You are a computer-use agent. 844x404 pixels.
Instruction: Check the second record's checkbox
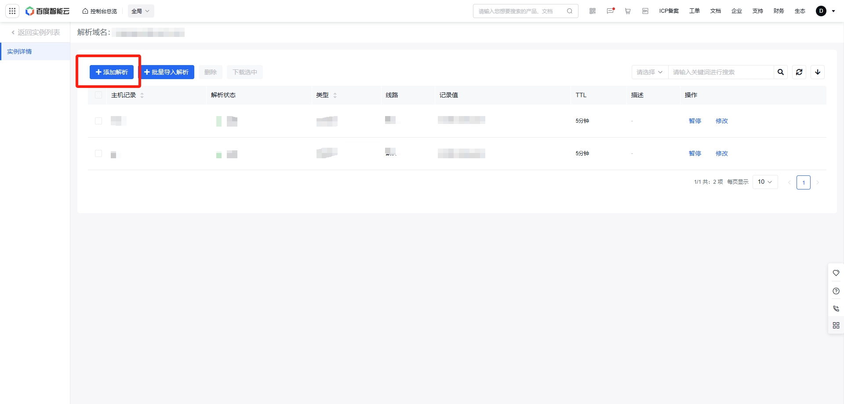coord(98,153)
